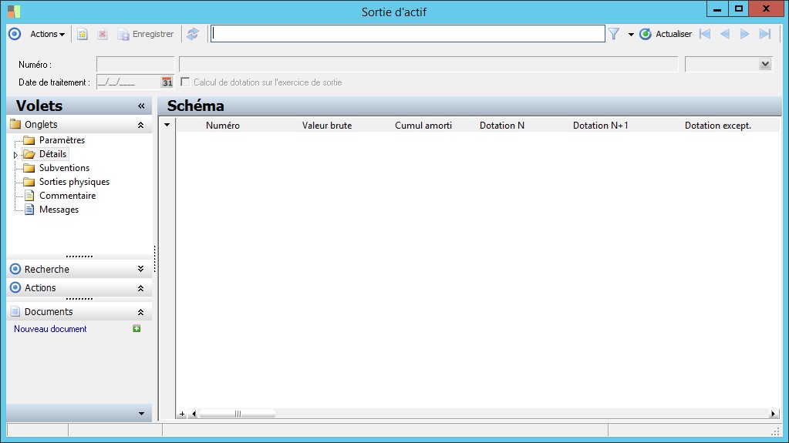Viewport: 789px width, 443px height.
Task: Select the Subventions folder
Action: click(x=65, y=168)
